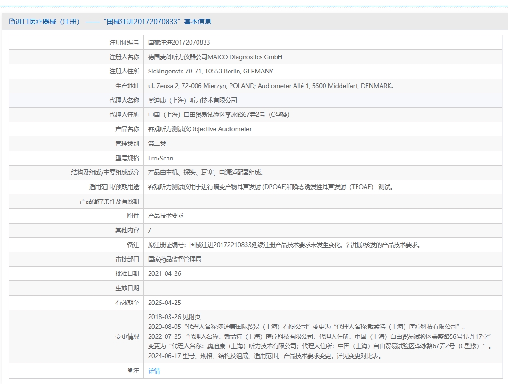Click the slash value in 其他内容 row

(x=150, y=231)
